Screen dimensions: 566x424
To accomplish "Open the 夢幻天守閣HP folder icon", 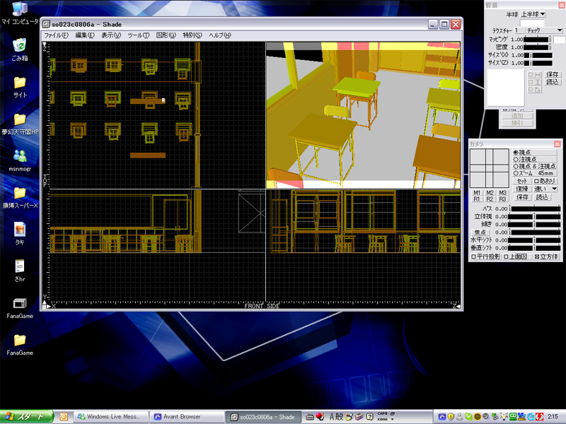I will (x=20, y=124).
